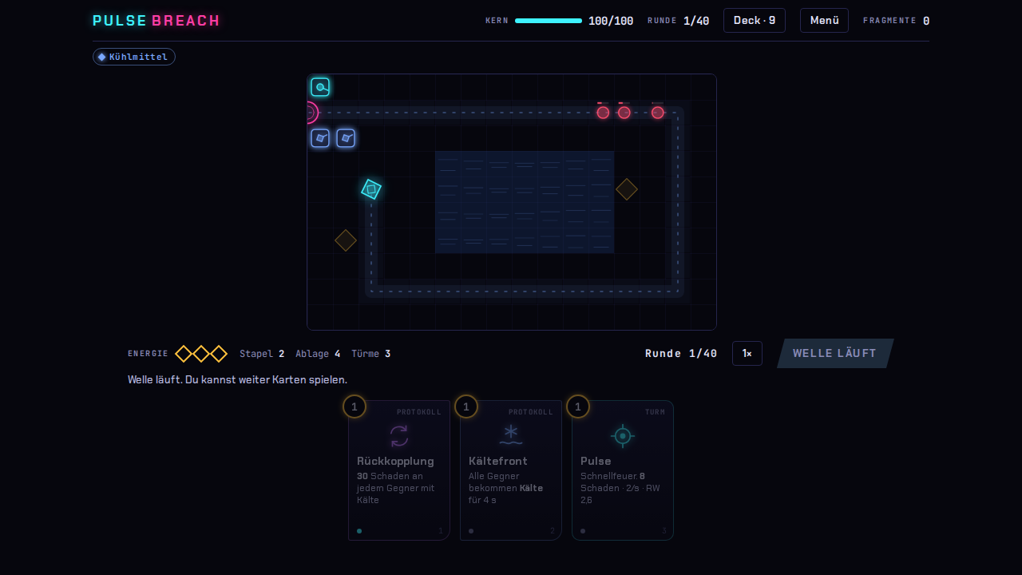Click the RUNDE 1/40 label in the header
1022x575 pixels.
[x=678, y=21]
